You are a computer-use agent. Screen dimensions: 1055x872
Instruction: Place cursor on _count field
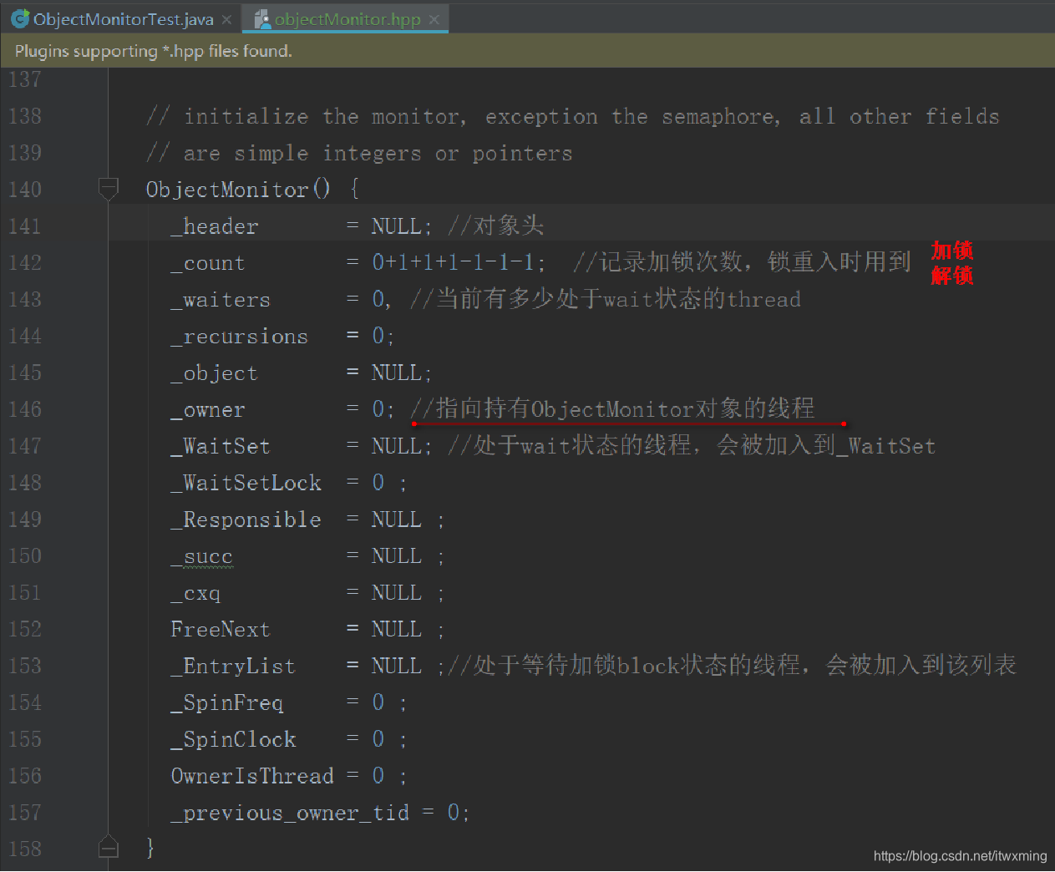(208, 263)
